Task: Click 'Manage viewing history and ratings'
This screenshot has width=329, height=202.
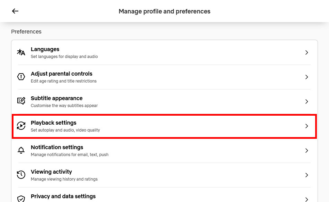Action: (64, 179)
